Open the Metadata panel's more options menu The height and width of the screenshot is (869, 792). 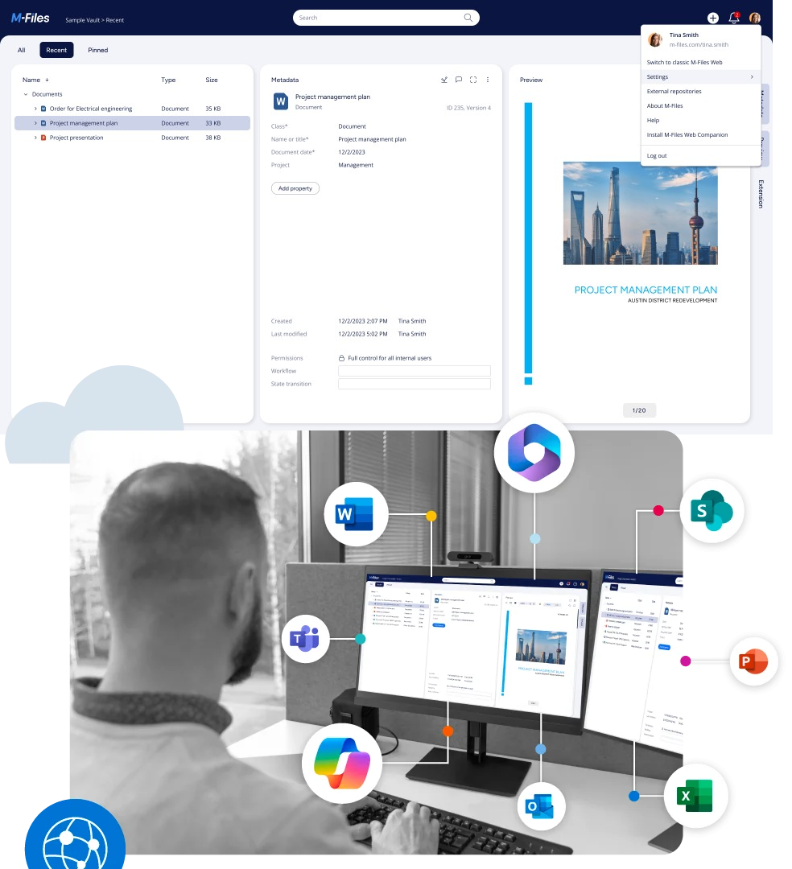click(488, 80)
